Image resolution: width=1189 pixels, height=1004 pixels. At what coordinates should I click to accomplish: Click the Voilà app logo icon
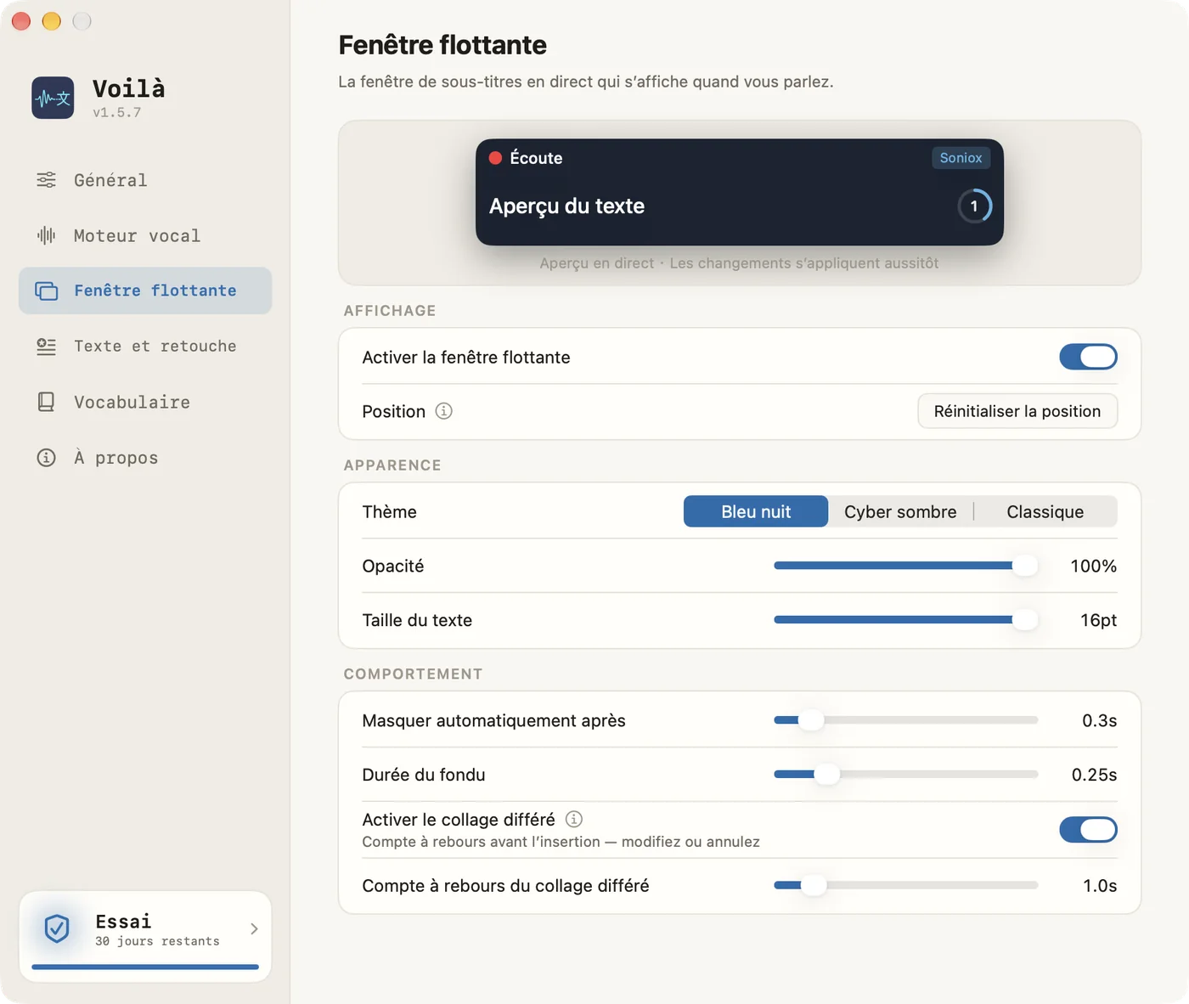pos(53,98)
